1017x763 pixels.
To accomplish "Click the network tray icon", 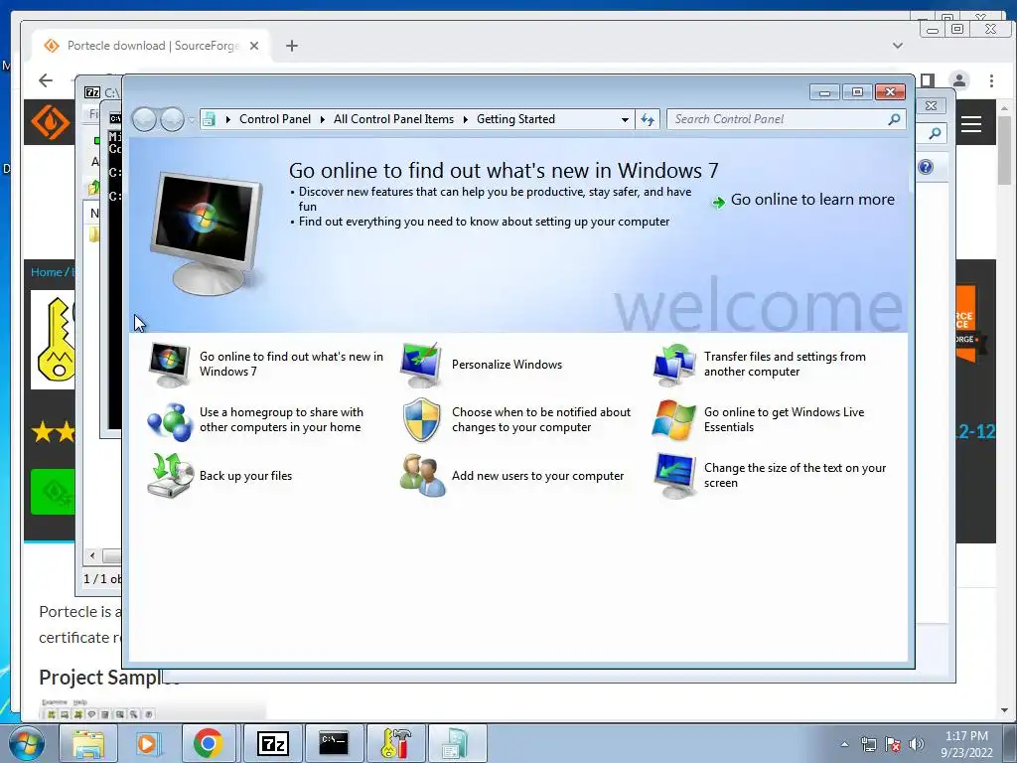I will 868,744.
